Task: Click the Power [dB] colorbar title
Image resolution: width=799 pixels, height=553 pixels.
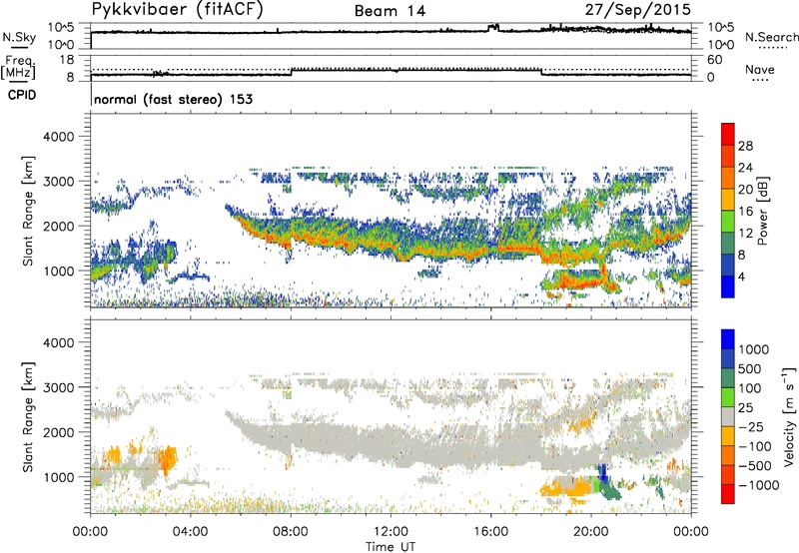Action: point(763,211)
